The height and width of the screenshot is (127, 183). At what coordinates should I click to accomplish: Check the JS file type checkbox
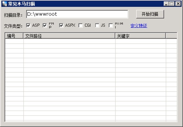pyautogui.click(x=97, y=26)
